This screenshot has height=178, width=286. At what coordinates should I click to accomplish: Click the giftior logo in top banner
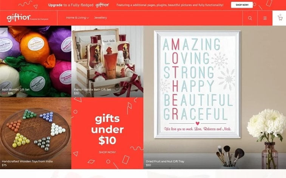click(102, 5)
